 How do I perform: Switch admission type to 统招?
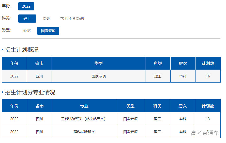pos(27,31)
